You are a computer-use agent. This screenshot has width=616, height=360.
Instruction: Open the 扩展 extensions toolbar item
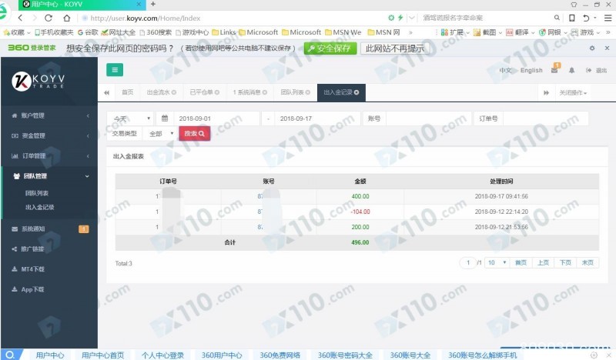[x=455, y=32]
